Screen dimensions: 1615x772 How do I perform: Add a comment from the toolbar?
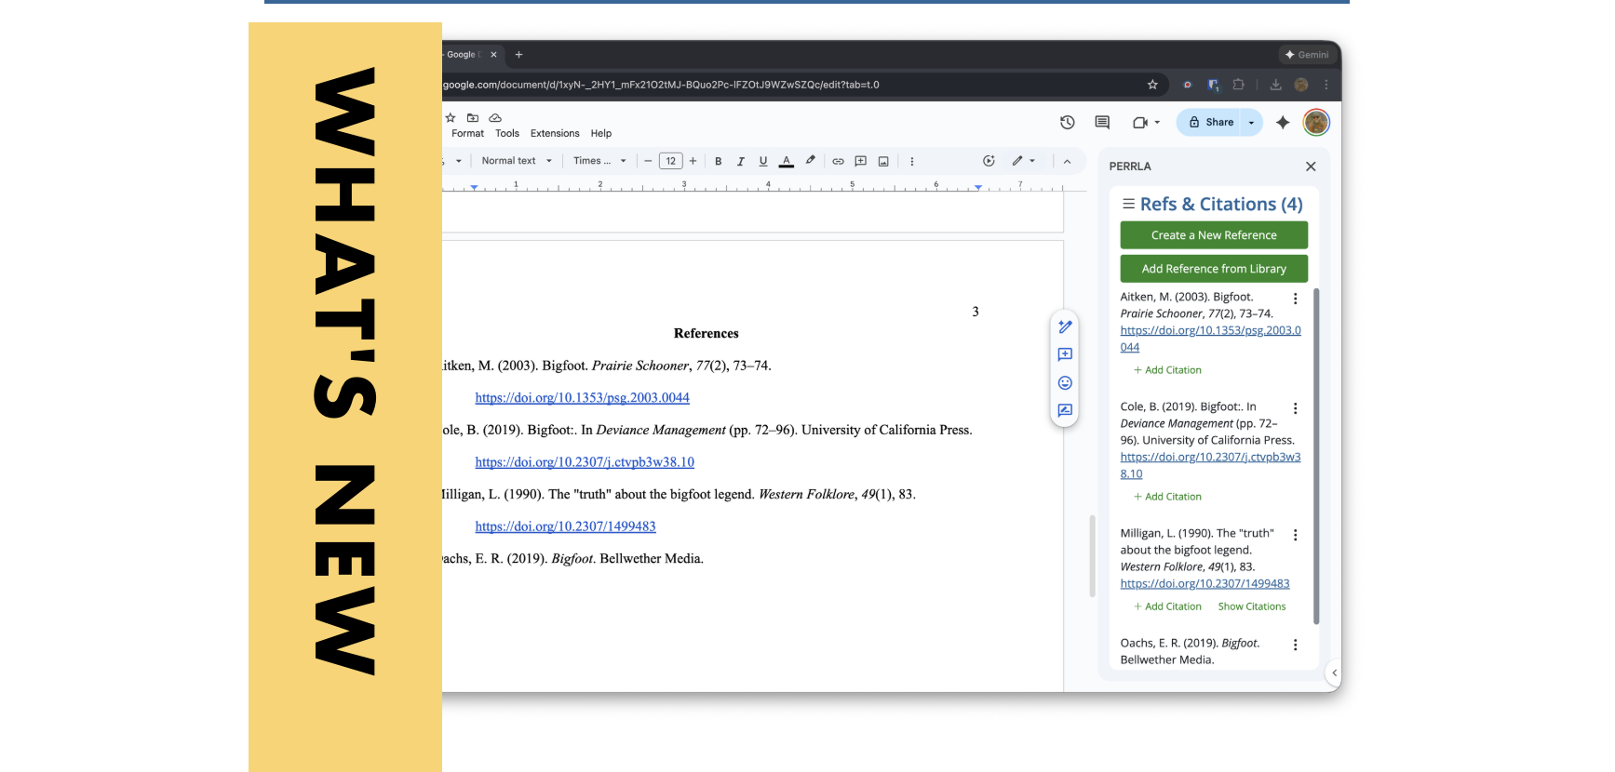[861, 161]
